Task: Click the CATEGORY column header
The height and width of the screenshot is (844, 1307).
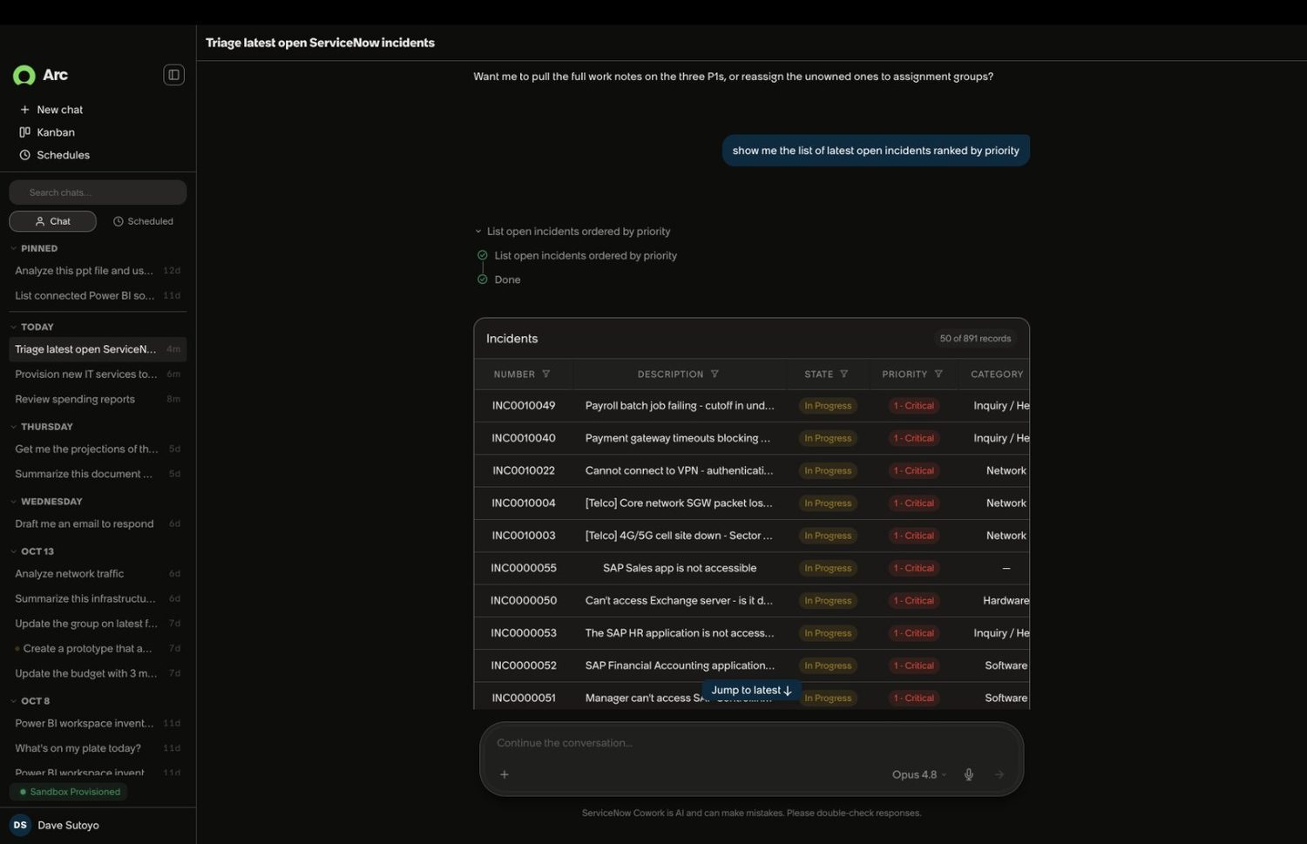Action: coord(997,375)
